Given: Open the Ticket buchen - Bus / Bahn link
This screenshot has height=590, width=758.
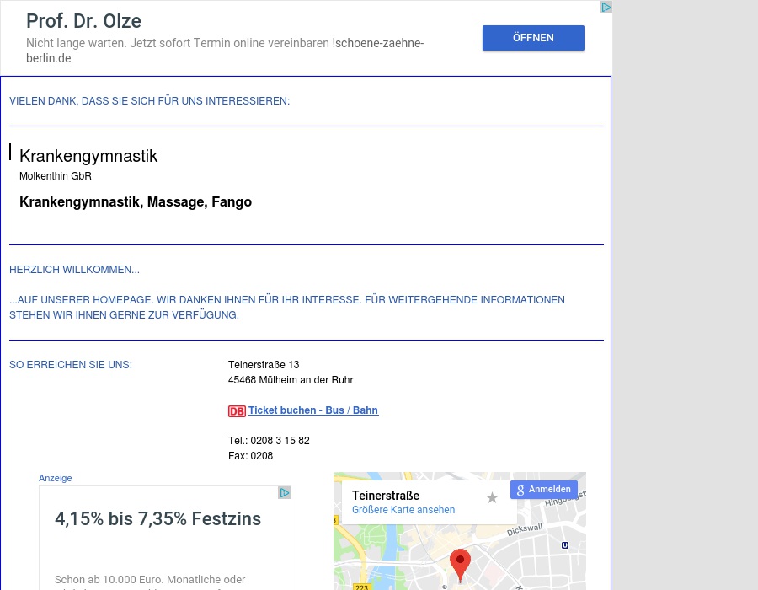Looking at the screenshot, I should [312, 410].
